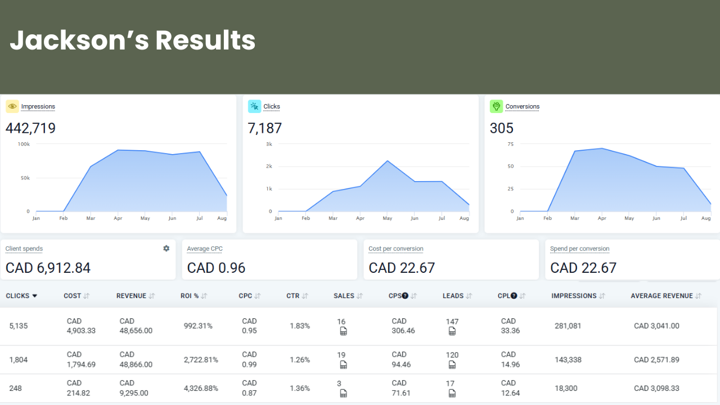Click the CAD 0.96 average CPC value
Image resolution: width=720 pixels, height=405 pixels.
pyautogui.click(x=217, y=268)
